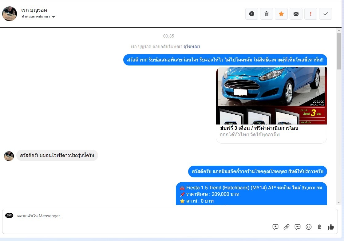Select greeting bubble สวัสดี เรก! รับข้อเสนอพิเศษ
The height and width of the screenshot is (241, 344).
[x=225, y=60]
